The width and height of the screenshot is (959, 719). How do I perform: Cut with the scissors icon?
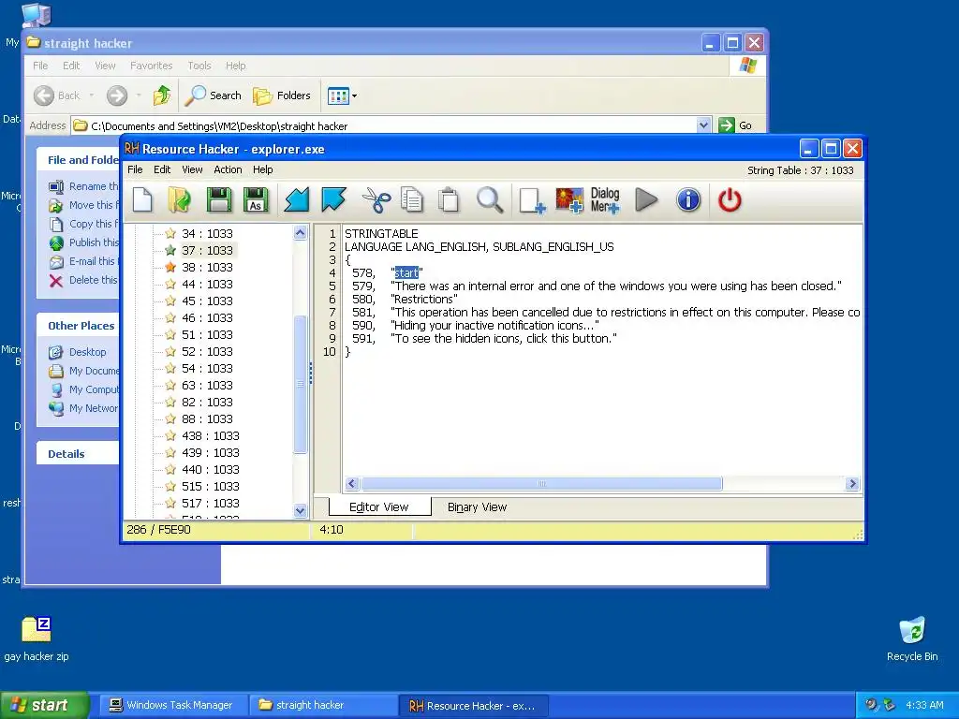pyautogui.click(x=376, y=200)
